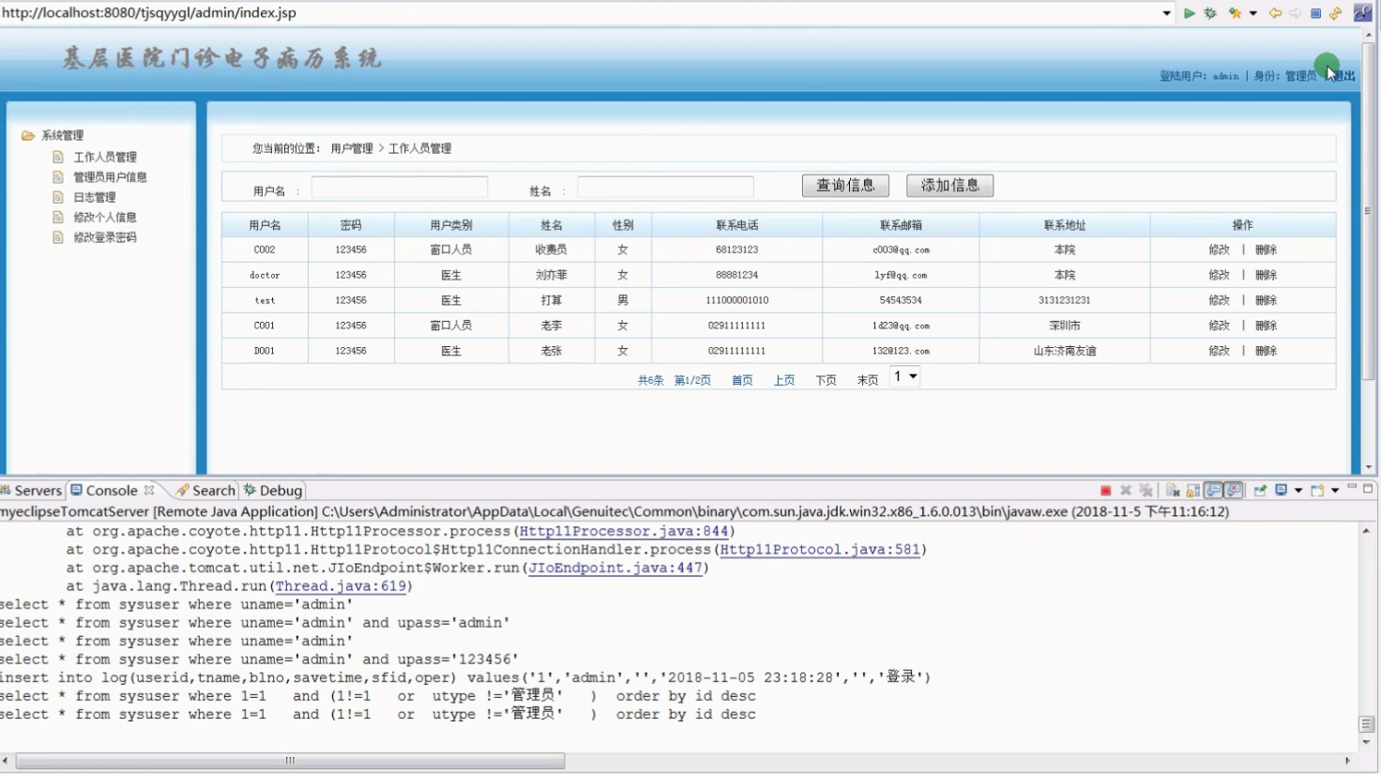
Task: Click 删除 for user doctor
Action: [x=1267, y=275]
